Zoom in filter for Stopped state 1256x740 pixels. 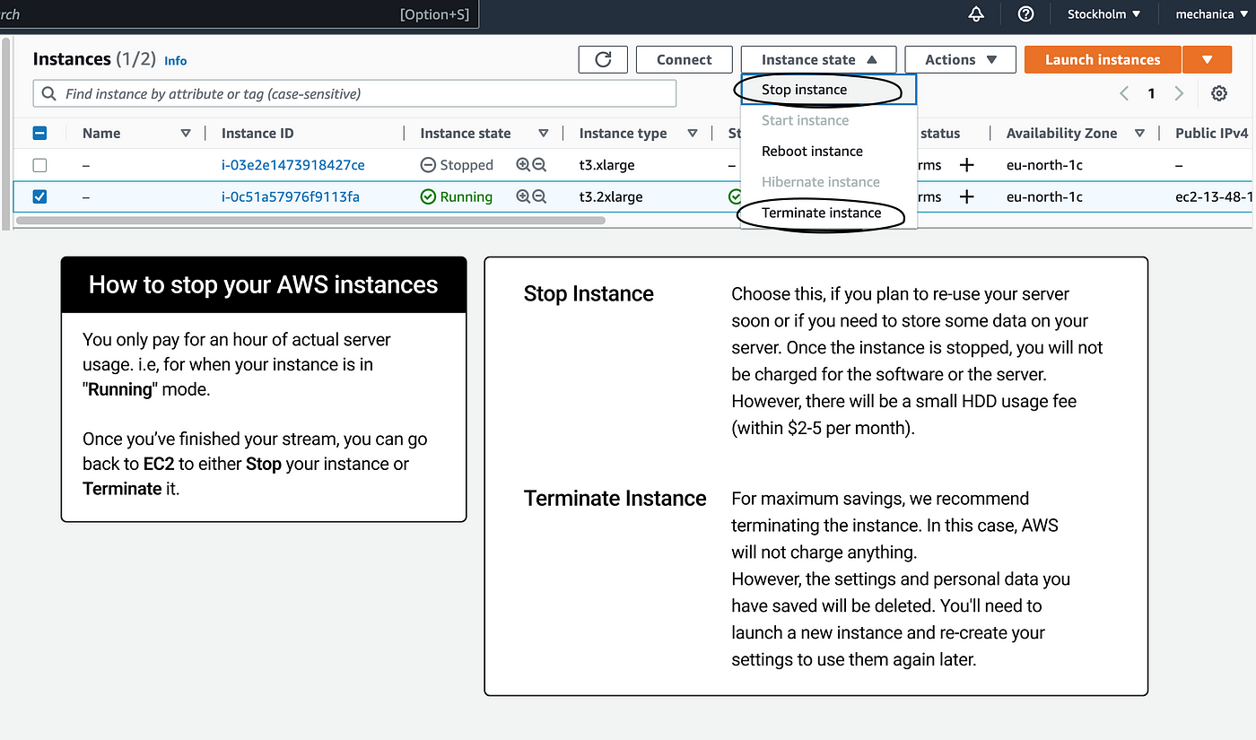click(x=523, y=165)
